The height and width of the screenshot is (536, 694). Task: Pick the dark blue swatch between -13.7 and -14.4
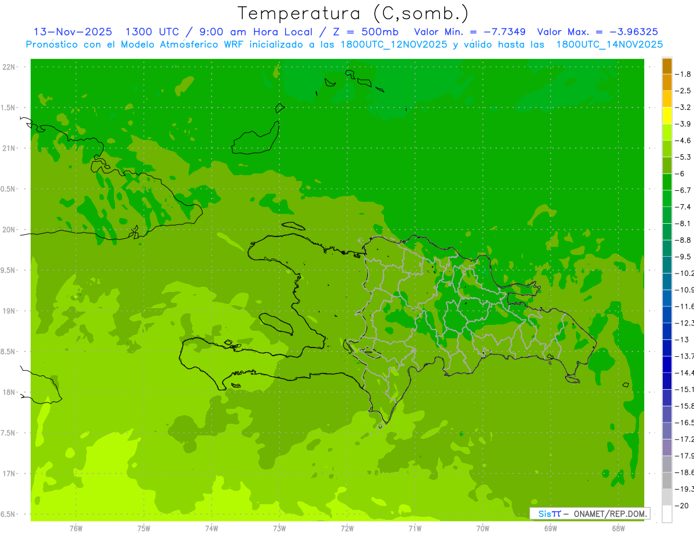coord(667,364)
